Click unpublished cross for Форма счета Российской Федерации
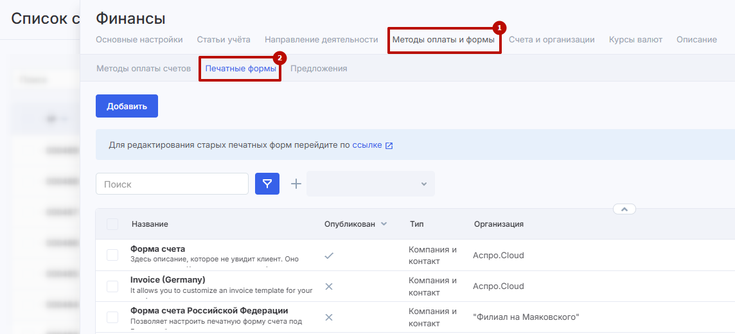This screenshot has height=334, width=735. pyautogui.click(x=329, y=317)
